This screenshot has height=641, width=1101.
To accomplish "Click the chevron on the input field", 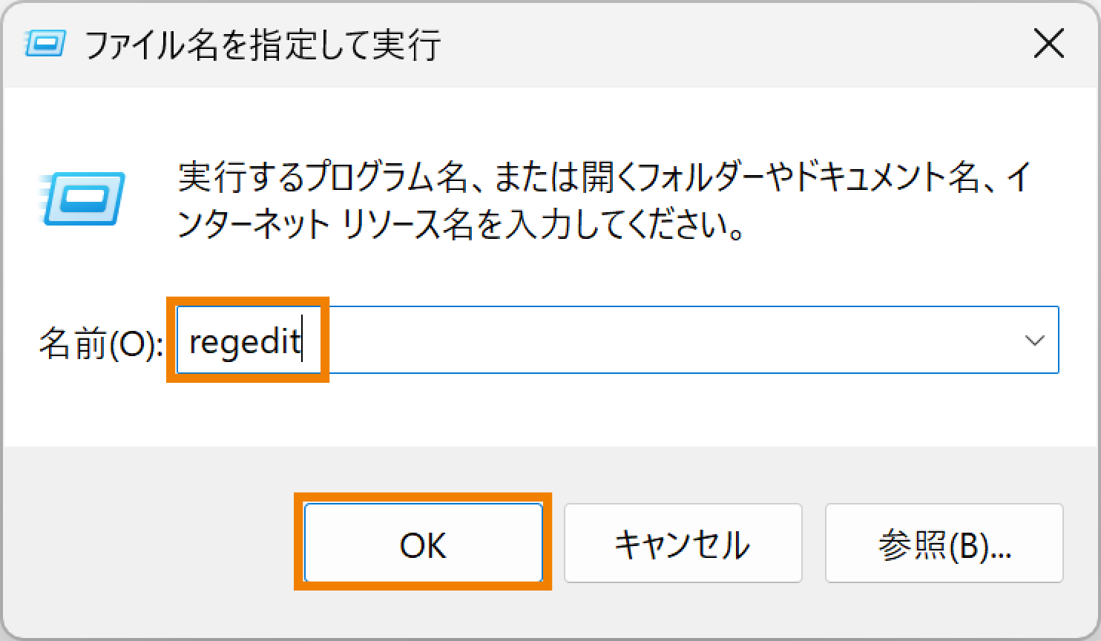I will click(1036, 340).
